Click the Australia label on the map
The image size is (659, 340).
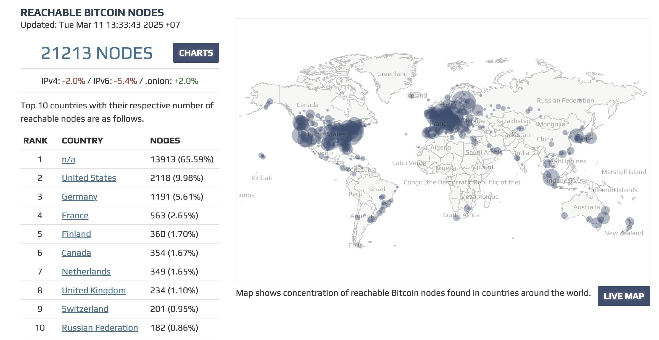586,207
